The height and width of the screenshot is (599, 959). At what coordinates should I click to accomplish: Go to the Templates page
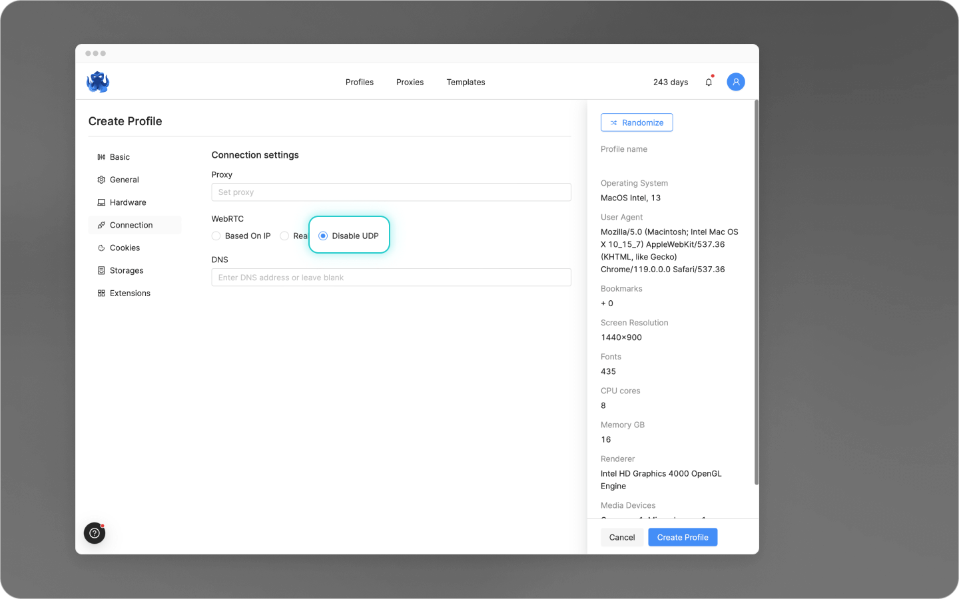(466, 82)
